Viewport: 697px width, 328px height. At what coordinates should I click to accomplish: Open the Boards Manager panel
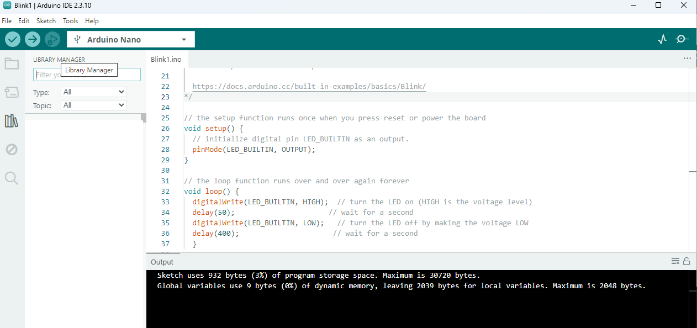coord(12,92)
